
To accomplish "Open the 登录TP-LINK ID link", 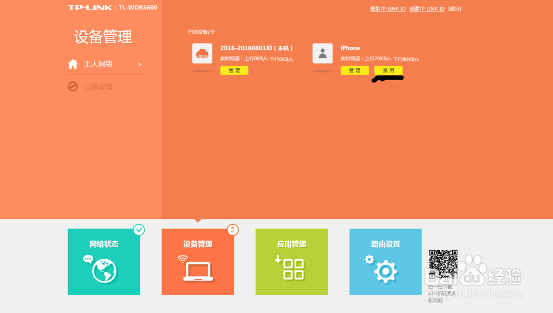I will (388, 9).
